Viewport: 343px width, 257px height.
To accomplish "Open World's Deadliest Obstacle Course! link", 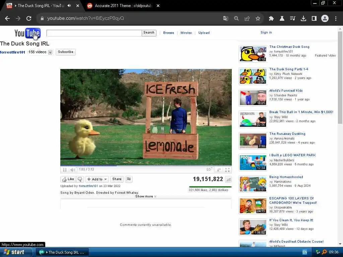I will pyautogui.click(x=296, y=242).
